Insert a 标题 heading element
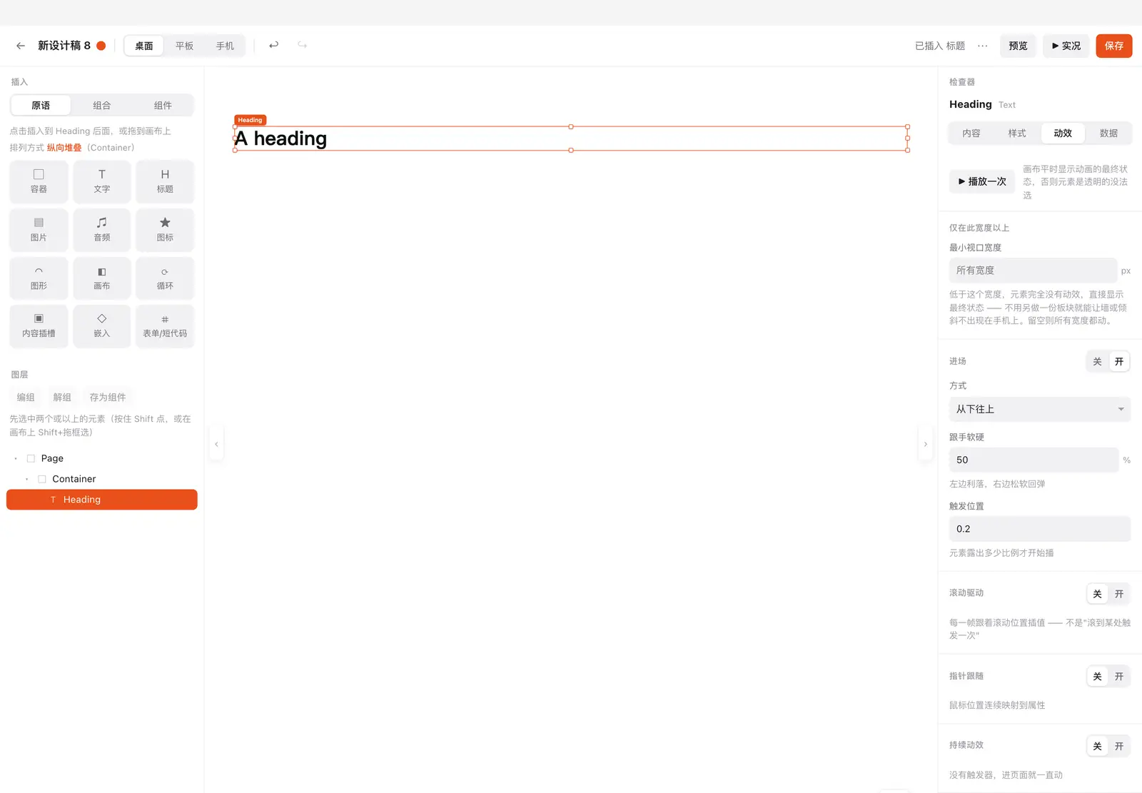 [165, 181]
